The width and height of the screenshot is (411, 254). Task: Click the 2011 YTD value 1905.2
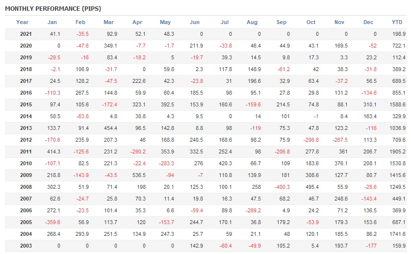397,152
